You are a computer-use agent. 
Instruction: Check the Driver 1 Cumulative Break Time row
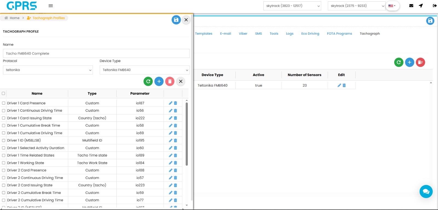4,126
